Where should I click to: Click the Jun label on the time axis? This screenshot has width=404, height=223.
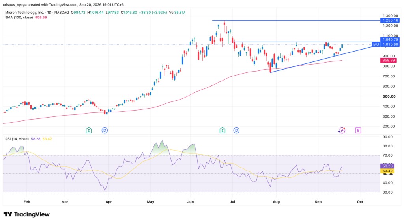click(x=191, y=202)
